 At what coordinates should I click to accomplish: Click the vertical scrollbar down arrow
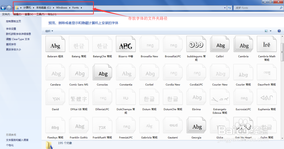tap(282, 138)
